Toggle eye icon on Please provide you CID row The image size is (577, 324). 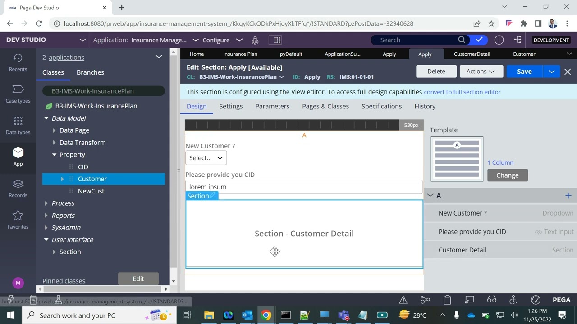click(x=538, y=232)
